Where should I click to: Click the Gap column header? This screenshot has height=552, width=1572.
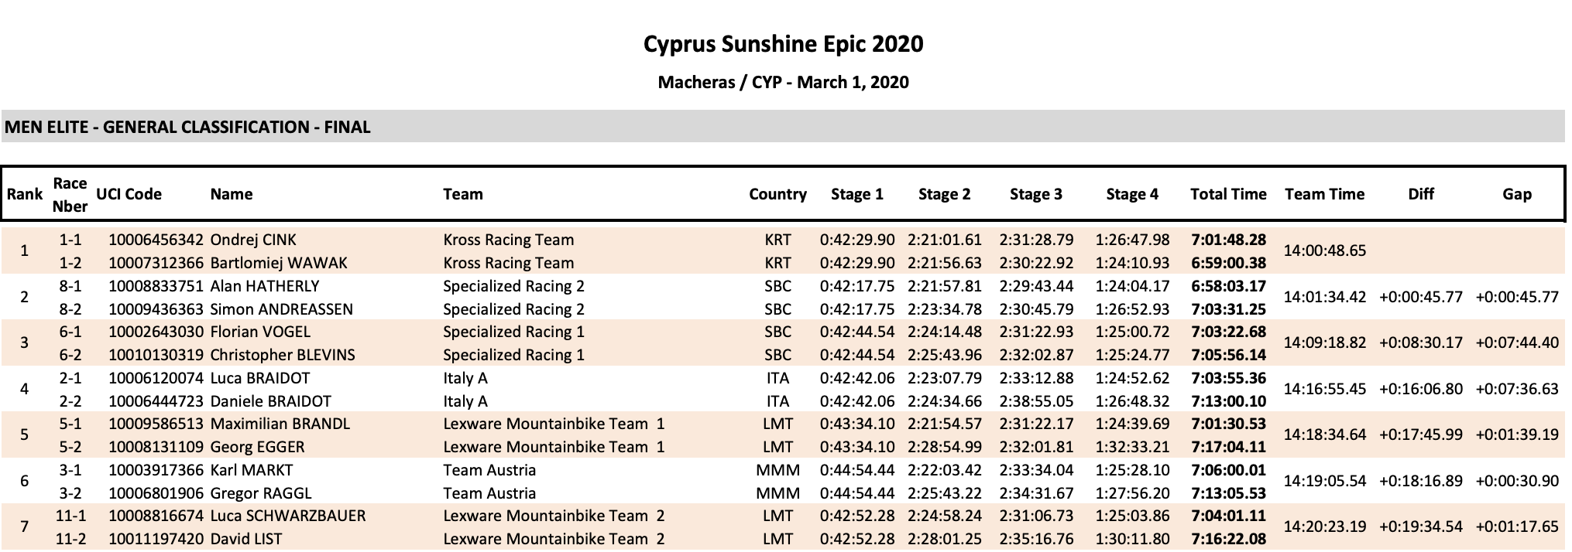click(x=1517, y=194)
